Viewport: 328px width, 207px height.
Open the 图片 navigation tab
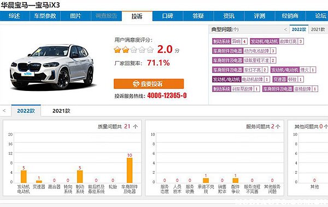pos(75,16)
